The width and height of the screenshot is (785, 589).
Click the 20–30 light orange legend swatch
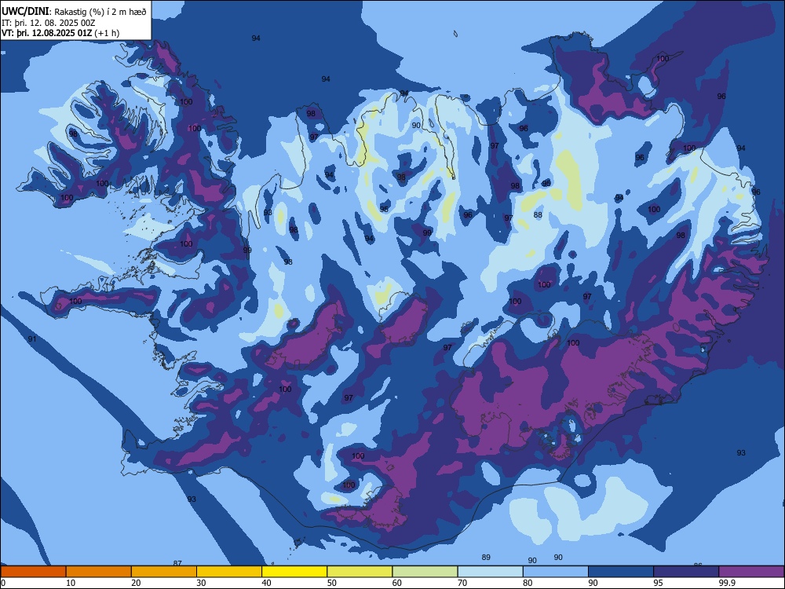(x=164, y=572)
